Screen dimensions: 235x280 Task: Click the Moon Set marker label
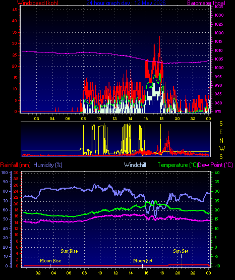[143, 261]
